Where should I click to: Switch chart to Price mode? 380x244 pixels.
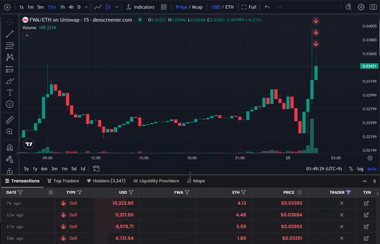pos(181,7)
